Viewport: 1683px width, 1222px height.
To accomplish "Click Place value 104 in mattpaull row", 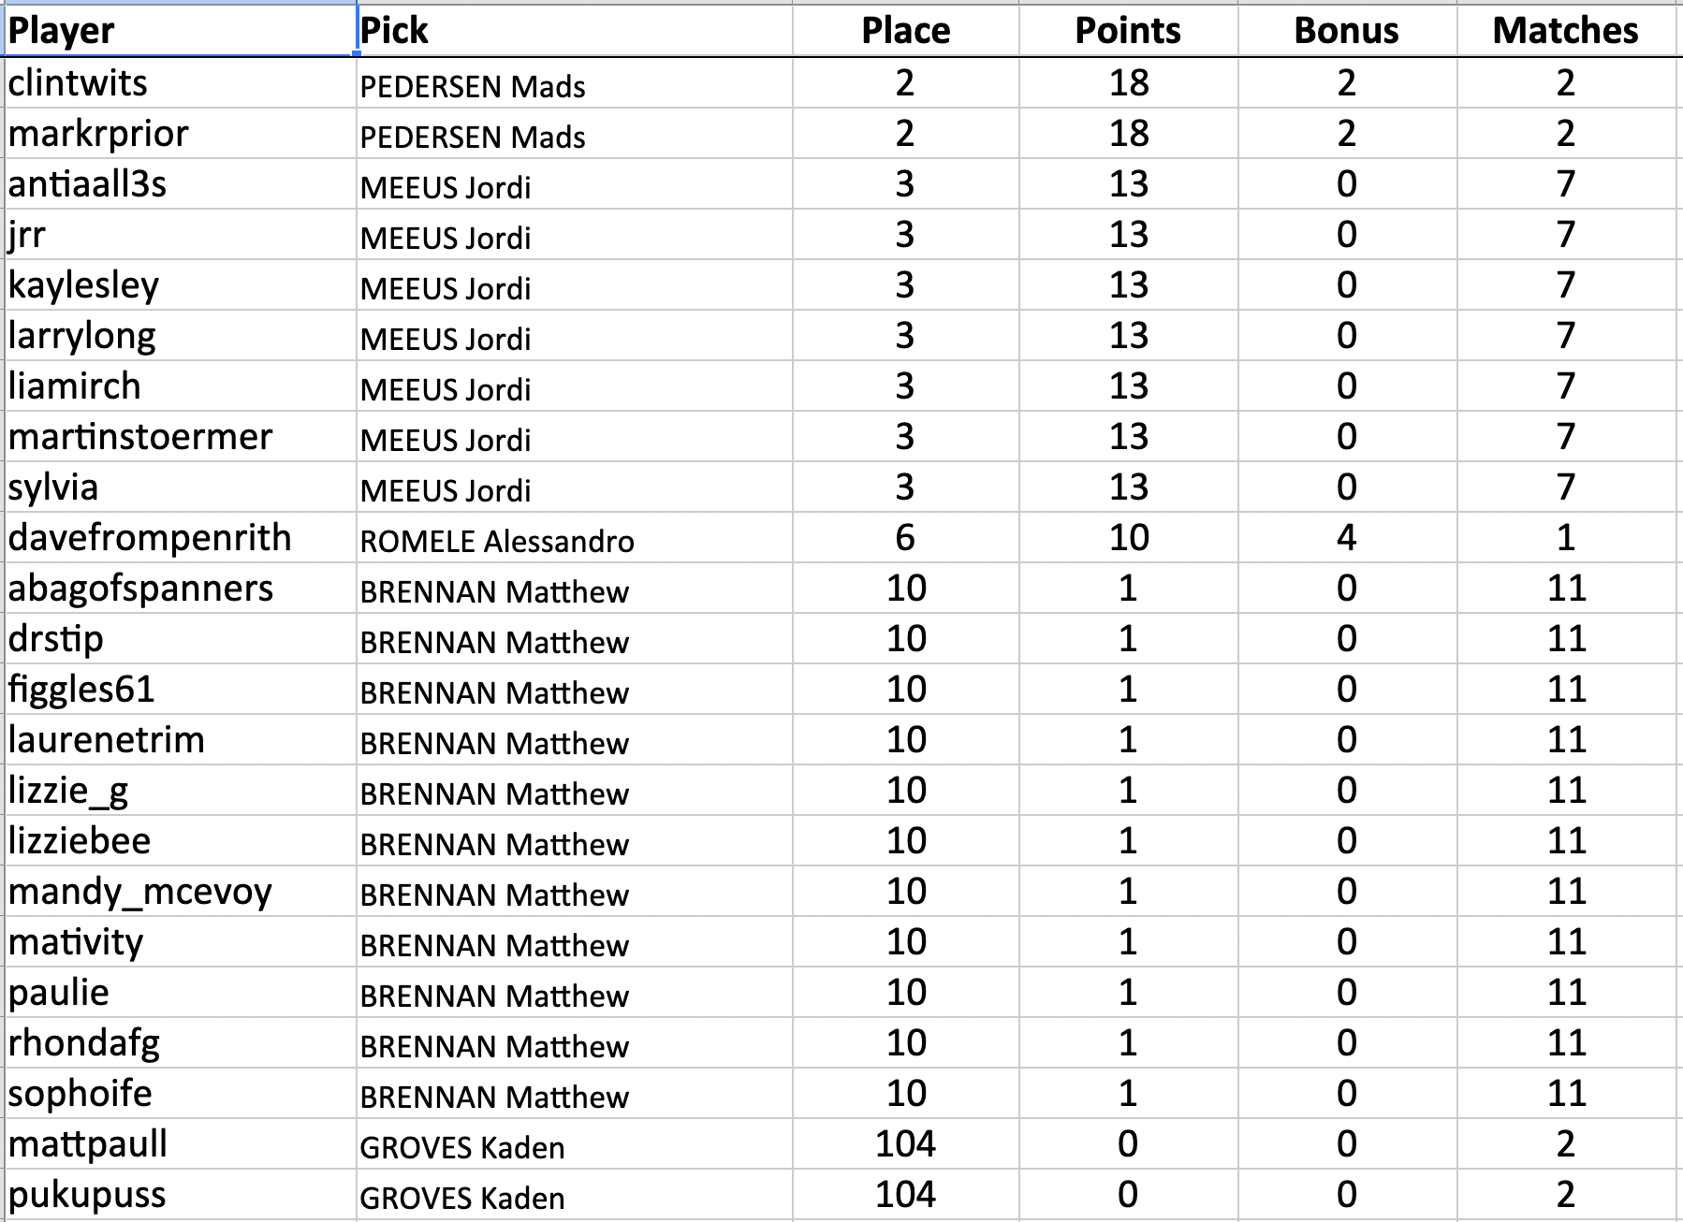I will pos(906,1144).
